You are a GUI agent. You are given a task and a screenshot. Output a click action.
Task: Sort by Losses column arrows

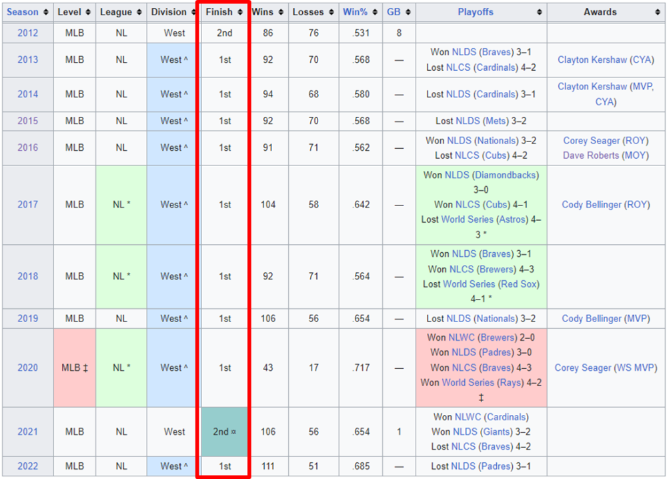click(331, 12)
